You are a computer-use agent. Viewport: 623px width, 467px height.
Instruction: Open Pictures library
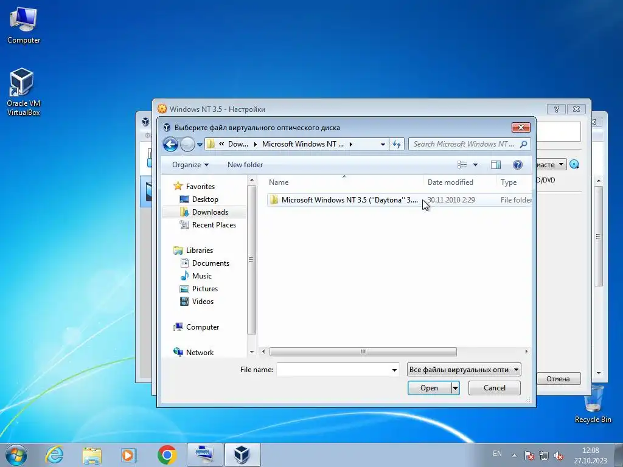(x=199, y=289)
